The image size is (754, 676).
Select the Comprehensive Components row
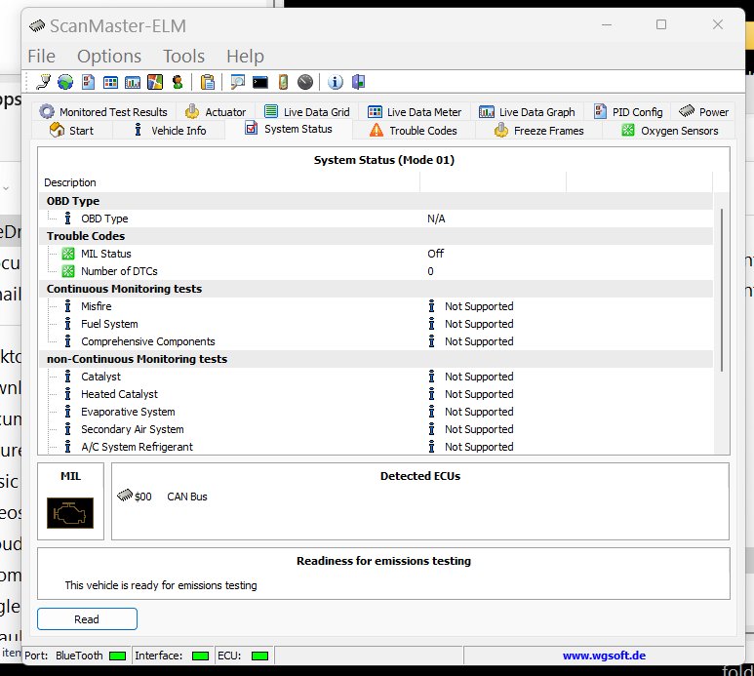(x=377, y=341)
